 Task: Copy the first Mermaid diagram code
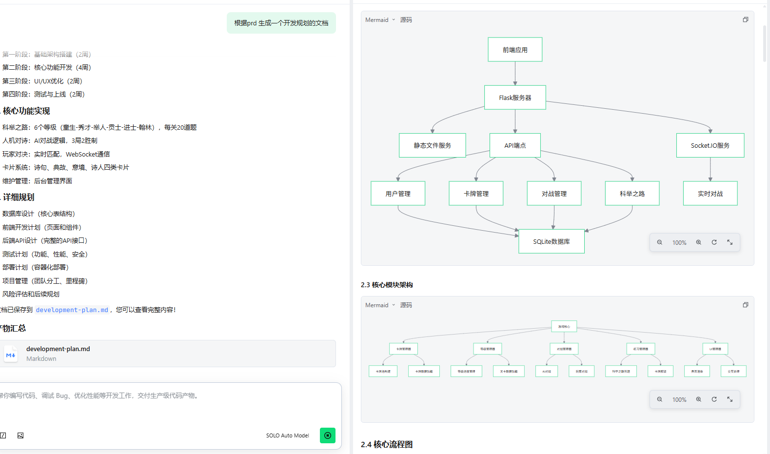pyautogui.click(x=745, y=20)
